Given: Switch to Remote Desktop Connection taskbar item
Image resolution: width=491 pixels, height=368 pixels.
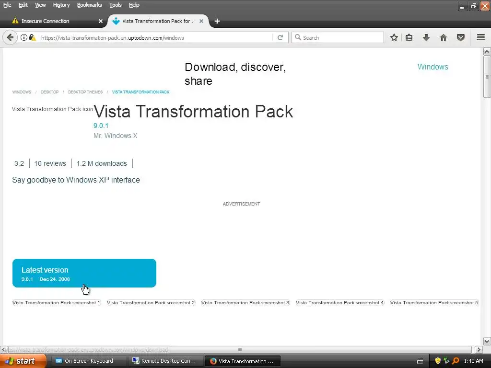Looking at the screenshot, I should pos(165,361).
